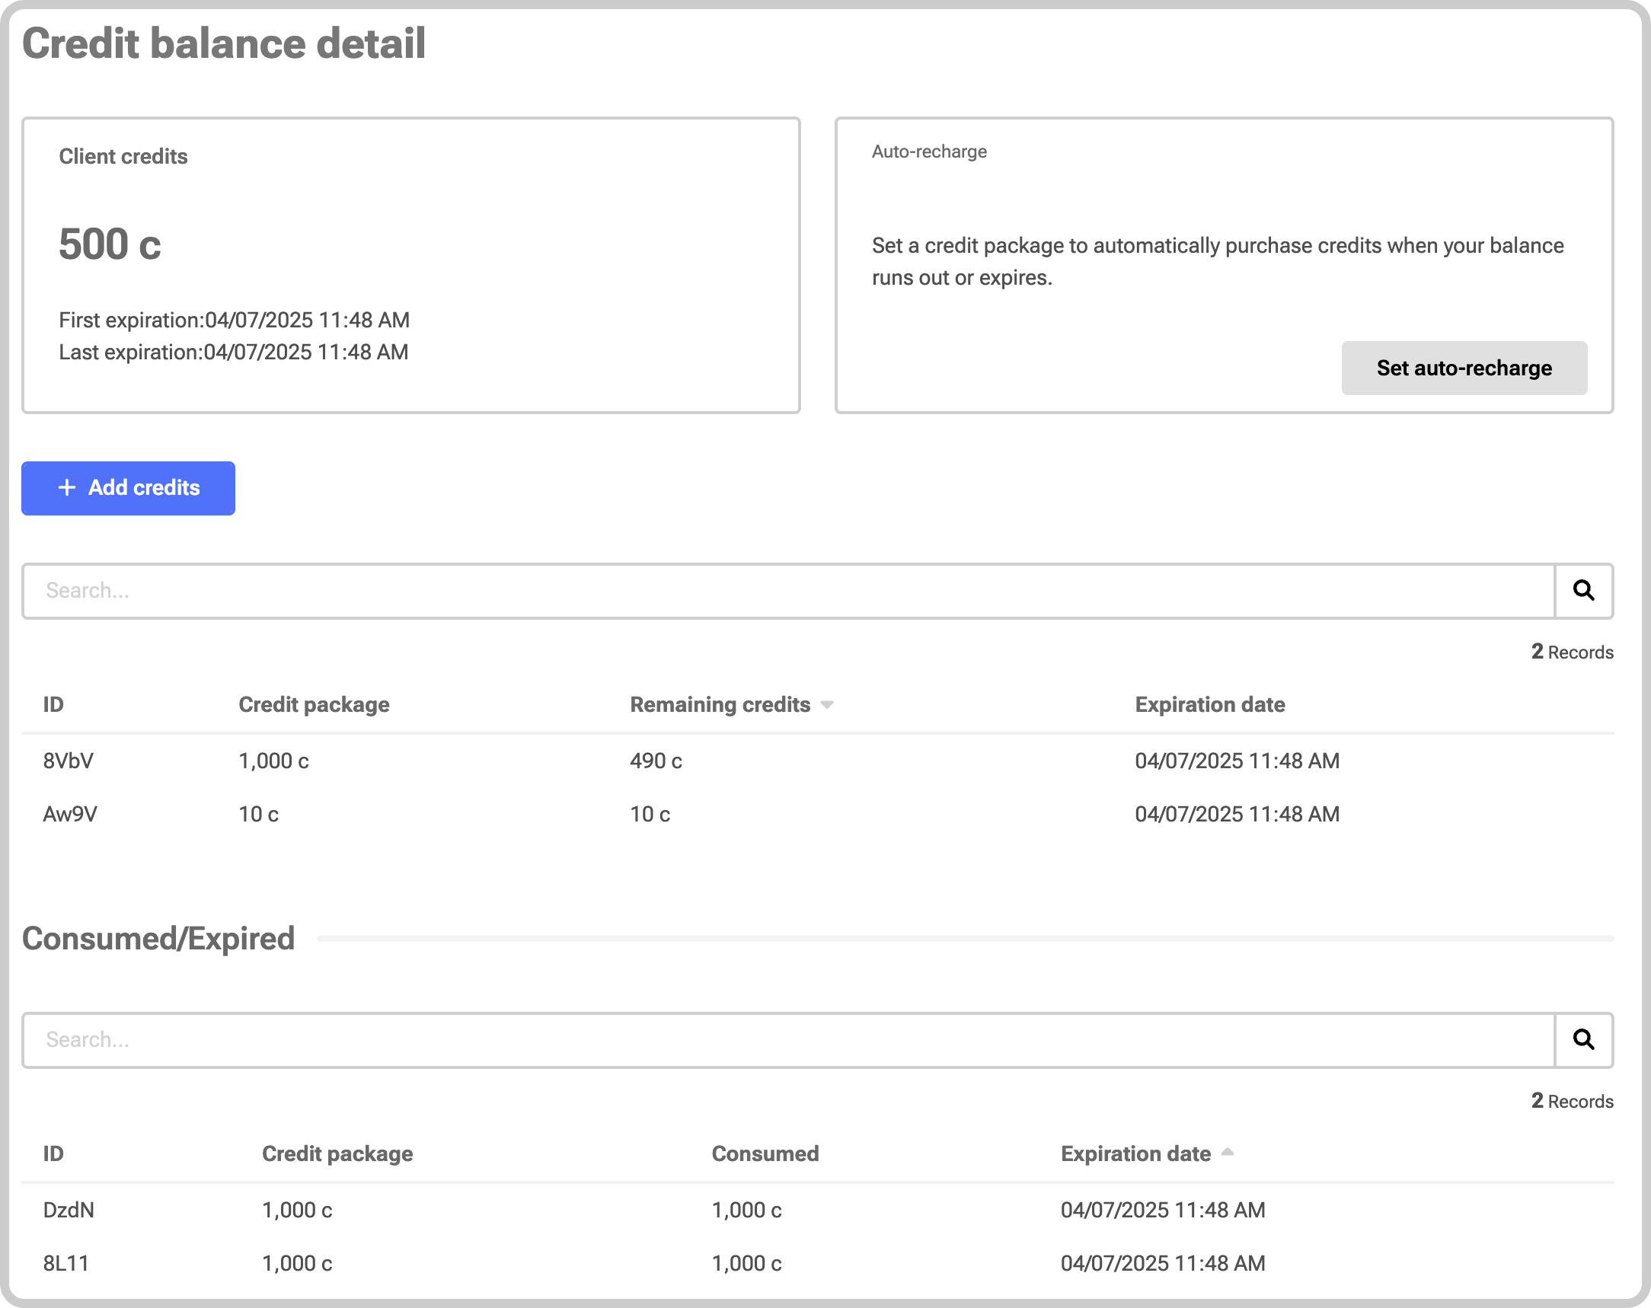Click the Set auto-recharge button
The width and height of the screenshot is (1651, 1308).
pyautogui.click(x=1464, y=368)
